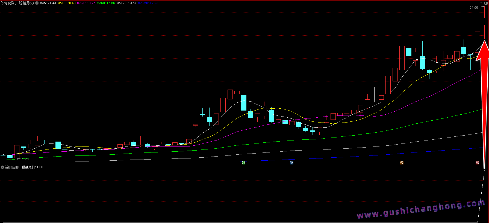489x223 pixels.
Task: Click the MA5: 21.43 indicator label
Action: pyautogui.click(x=48, y=3)
